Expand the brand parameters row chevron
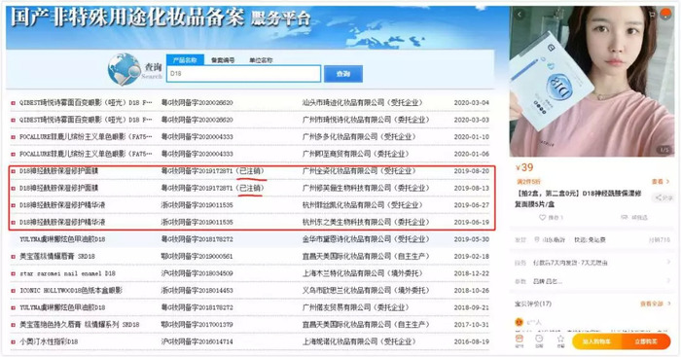Viewport: 681px width, 357px height. [668, 281]
